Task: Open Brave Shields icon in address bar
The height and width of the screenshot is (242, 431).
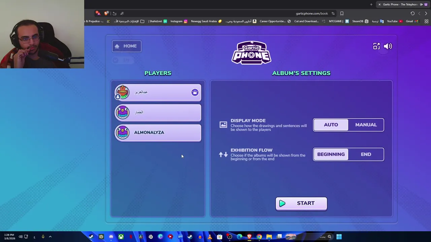Action: tap(106, 13)
